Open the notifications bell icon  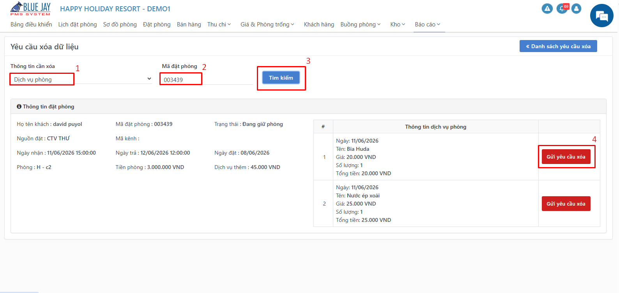click(562, 9)
